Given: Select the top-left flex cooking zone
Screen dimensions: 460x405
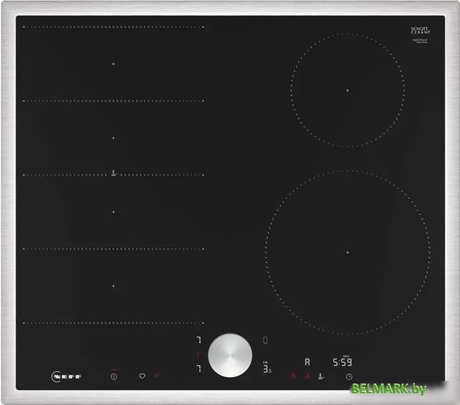Looking at the screenshot, I should tap(113, 64).
